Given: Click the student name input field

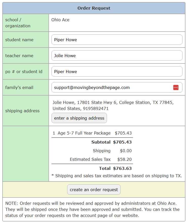Looking at the screenshot, I should 117,40.
